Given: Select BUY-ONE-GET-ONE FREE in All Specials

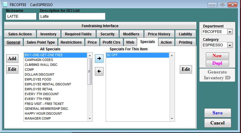Looking at the screenshot, I should (x=55, y=55).
